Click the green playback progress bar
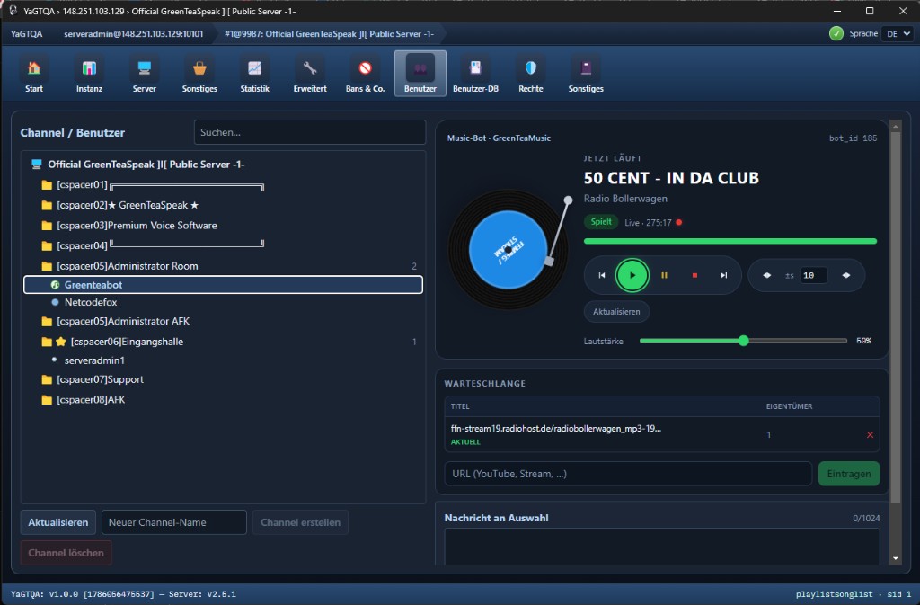920x605 pixels. 730,241
